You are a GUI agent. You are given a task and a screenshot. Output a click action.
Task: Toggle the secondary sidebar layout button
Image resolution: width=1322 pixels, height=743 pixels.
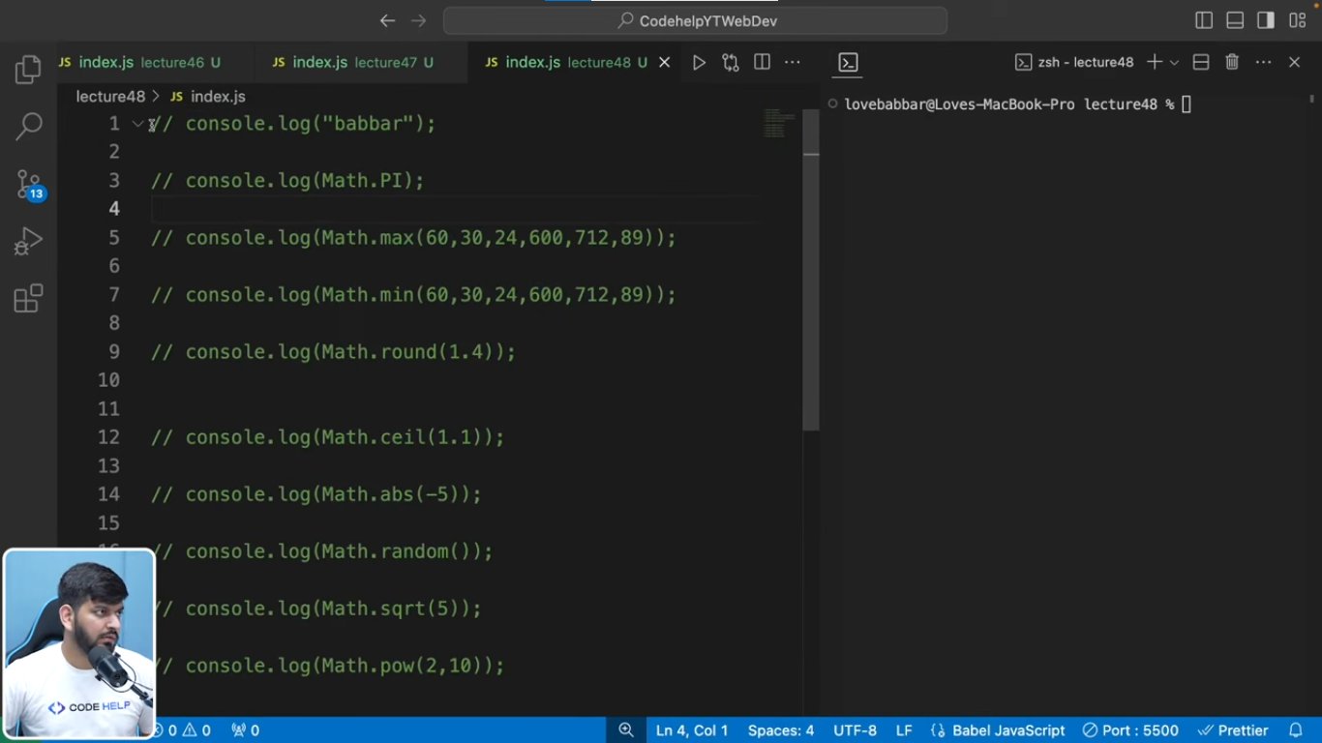point(1266,20)
